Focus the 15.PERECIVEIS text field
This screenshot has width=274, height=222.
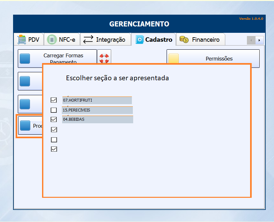coord(97,110)
